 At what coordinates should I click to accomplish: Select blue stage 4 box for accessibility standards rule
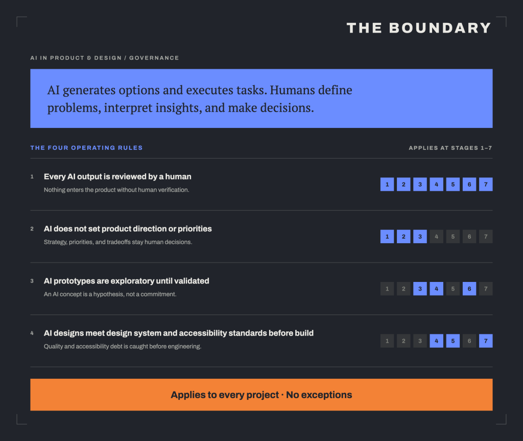click(x=436, y=341)
